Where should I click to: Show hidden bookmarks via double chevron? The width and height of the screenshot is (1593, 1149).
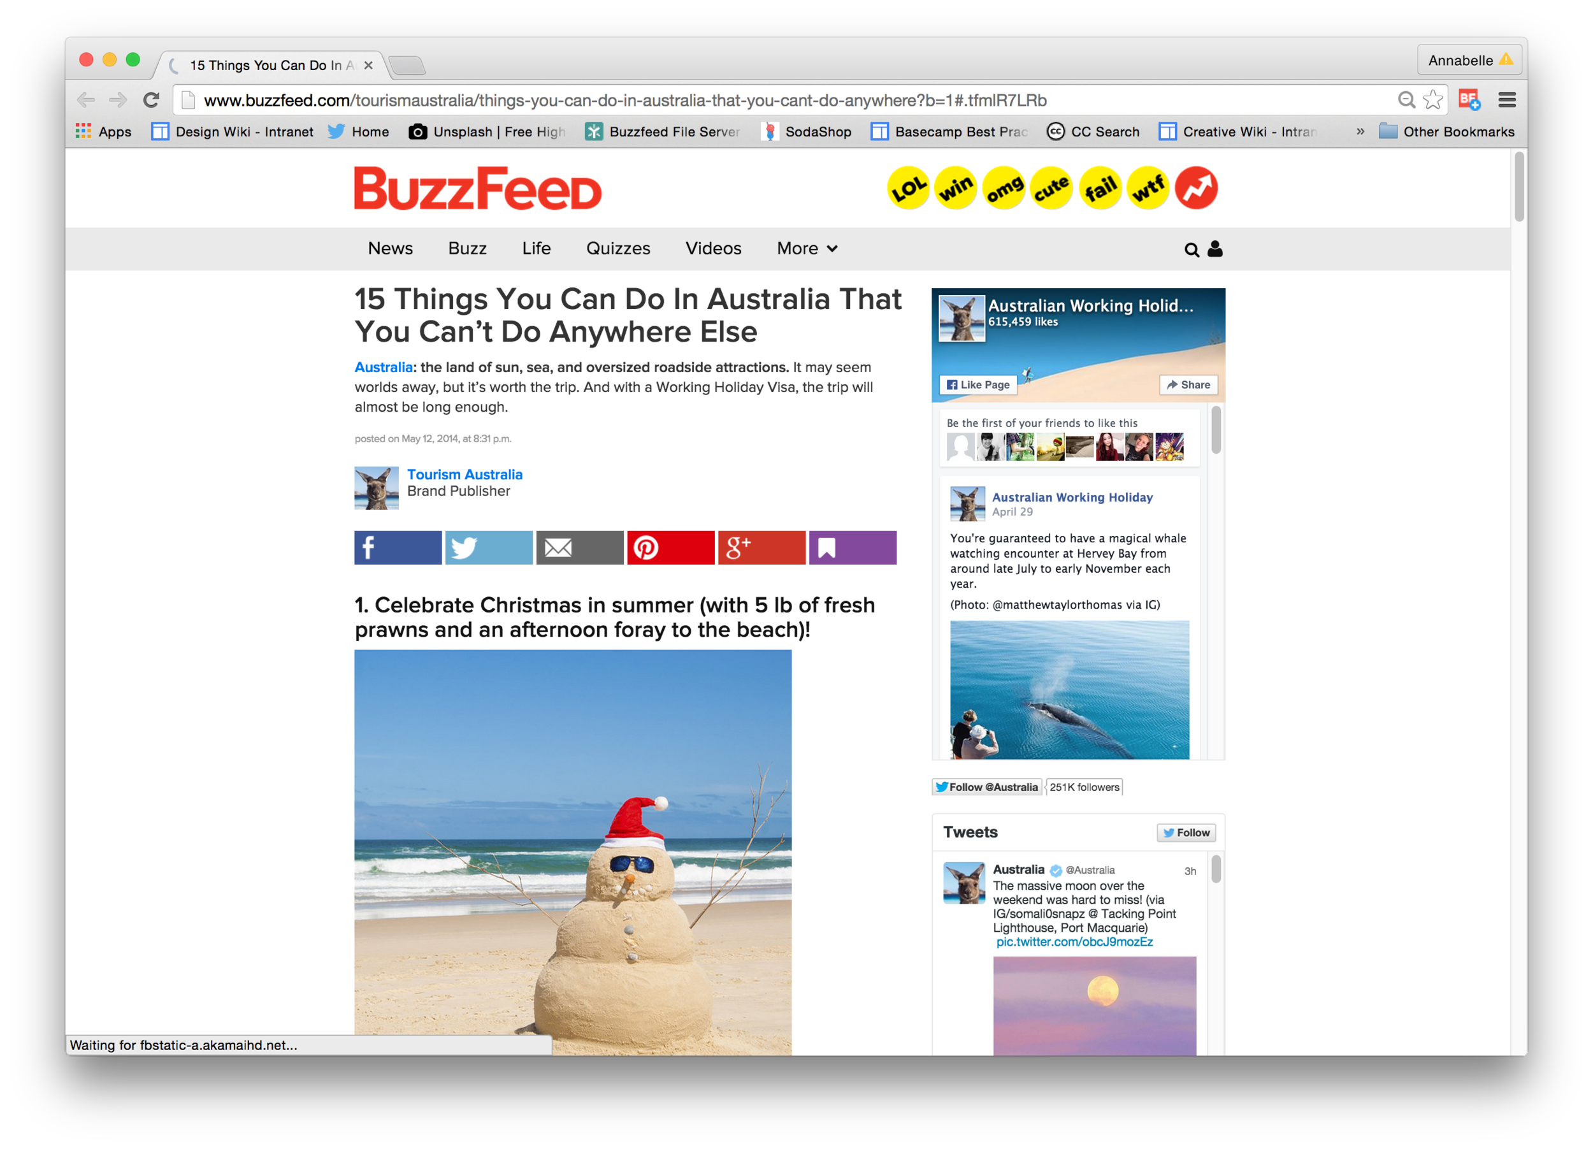(1360, 131)
